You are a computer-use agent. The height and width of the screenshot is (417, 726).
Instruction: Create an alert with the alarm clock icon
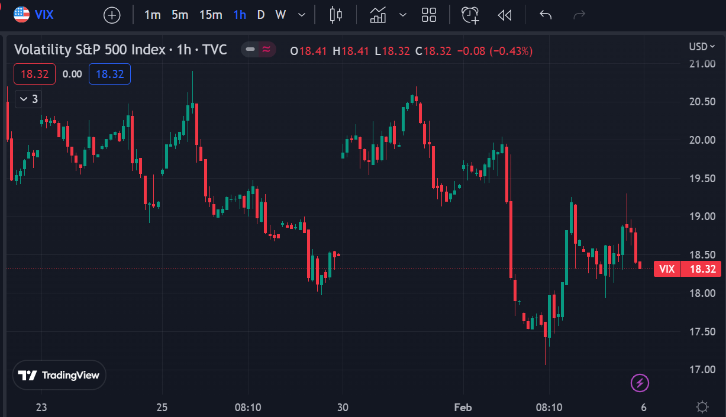click(x=470, y=15)
